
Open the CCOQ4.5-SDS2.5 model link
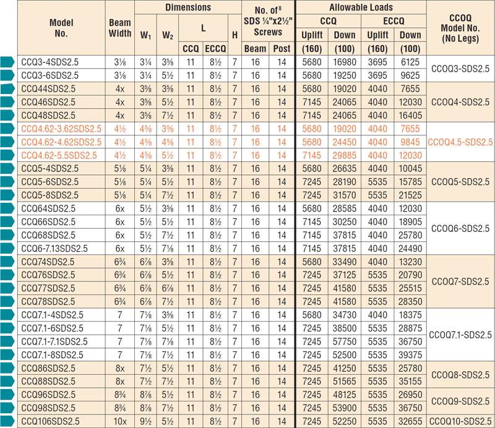point(460,142)
